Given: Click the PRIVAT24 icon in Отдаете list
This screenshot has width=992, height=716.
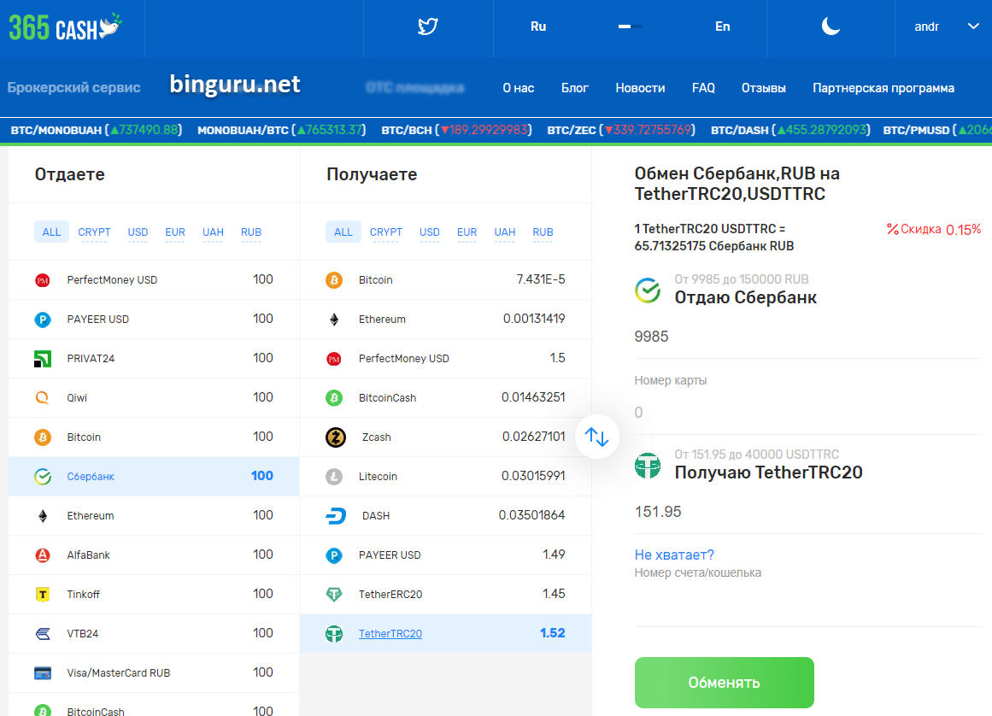Looking at the screenshot, I should tap(43, 359).
